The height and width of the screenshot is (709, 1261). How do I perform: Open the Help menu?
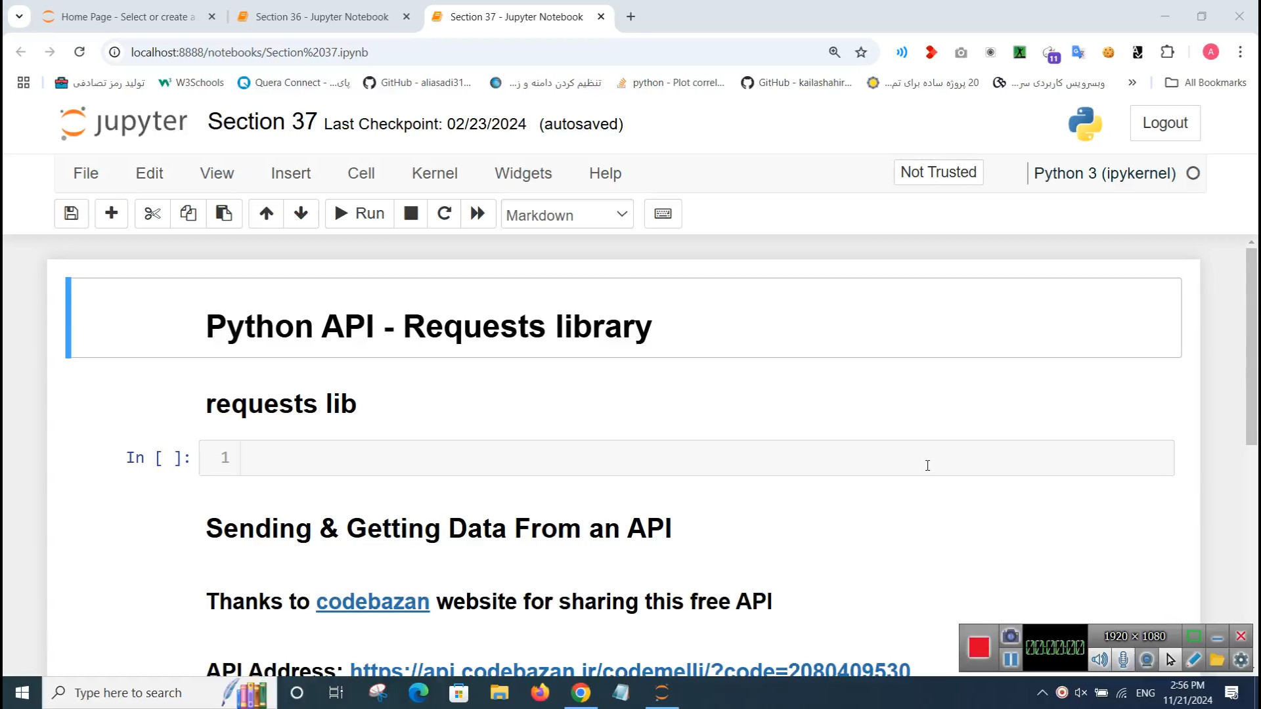605,173
